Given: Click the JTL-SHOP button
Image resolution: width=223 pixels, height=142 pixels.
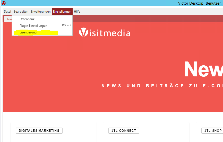Looking at the screenshot, I should click(x=212, y=131).
